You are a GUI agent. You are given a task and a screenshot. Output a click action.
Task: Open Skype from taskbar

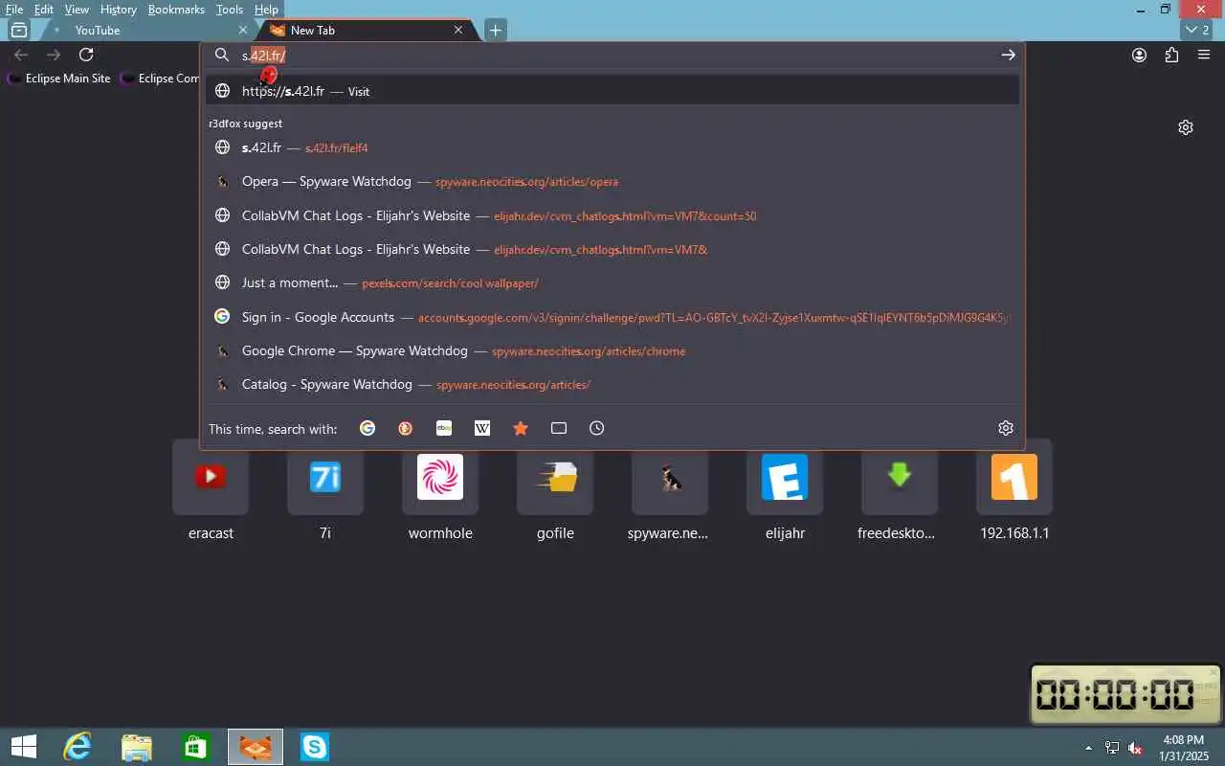point(315,746)
